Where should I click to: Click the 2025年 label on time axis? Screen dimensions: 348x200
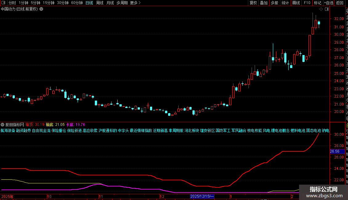(x=7, y=196)
